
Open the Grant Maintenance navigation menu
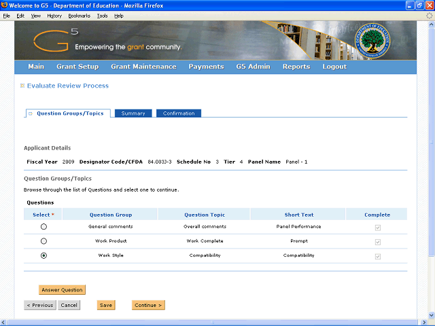click(x=143, y=67)
